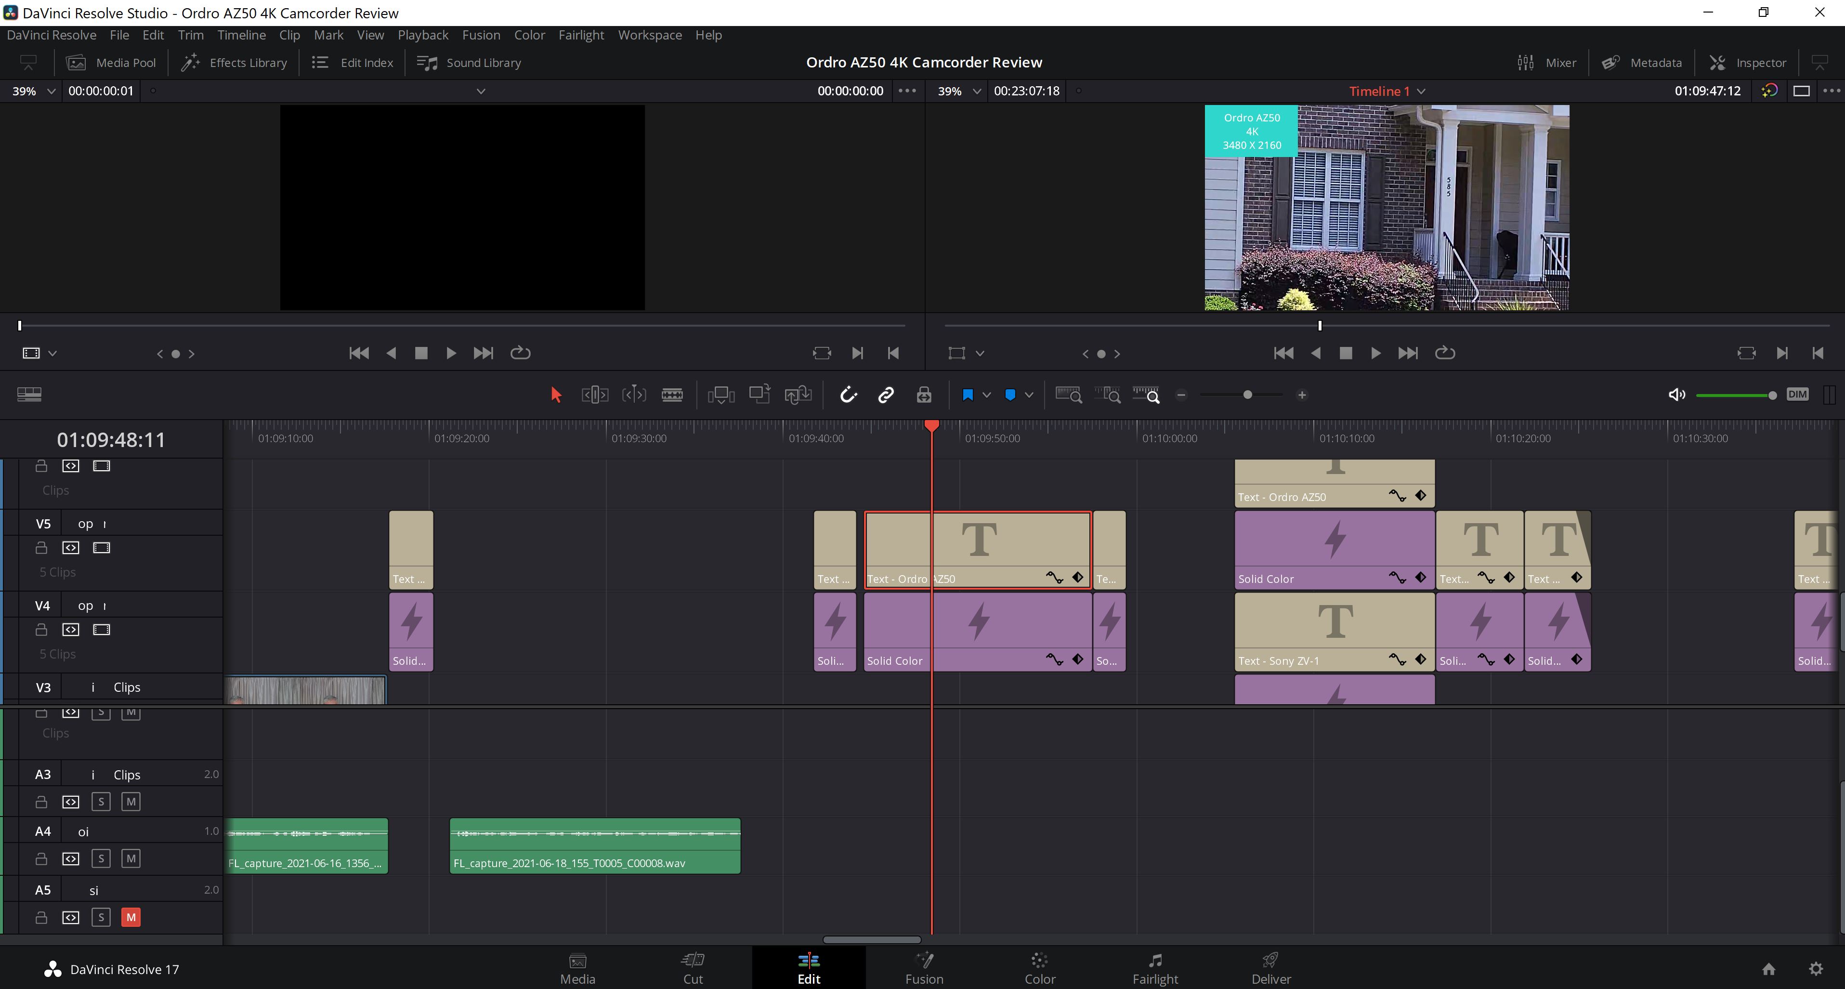Viewport: 1845px width, 989px height.
Task: Open Project Settings gear icon
Action: [1816, 969]
